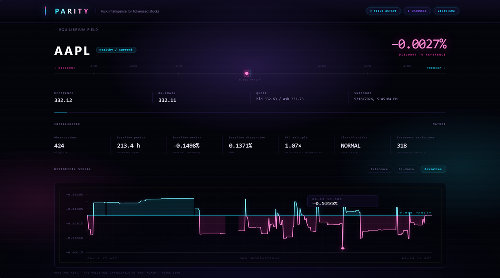Click the Freshness exclusions value 318

(402, 146)
